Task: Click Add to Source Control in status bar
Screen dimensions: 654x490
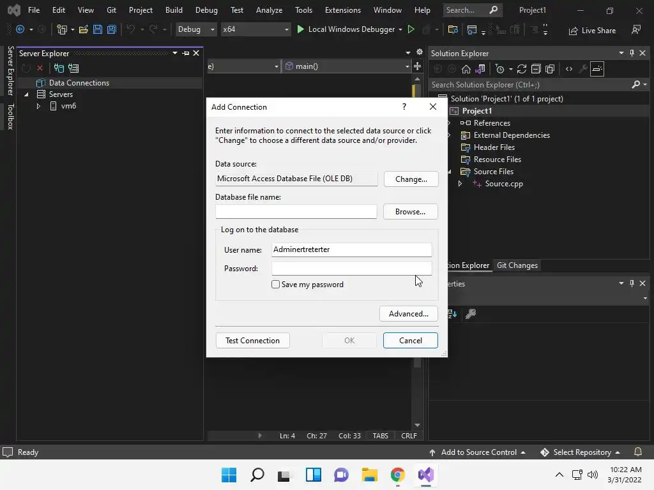Action: tap(477, 452)
